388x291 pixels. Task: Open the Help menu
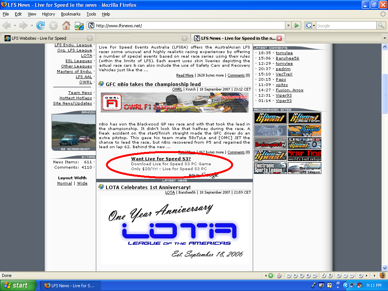coord(106,14)
